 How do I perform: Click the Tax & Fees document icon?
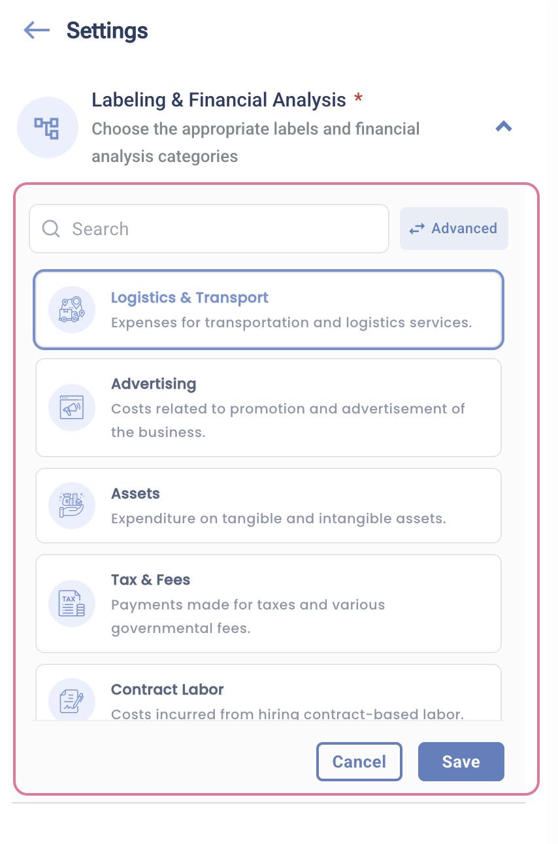72,604
